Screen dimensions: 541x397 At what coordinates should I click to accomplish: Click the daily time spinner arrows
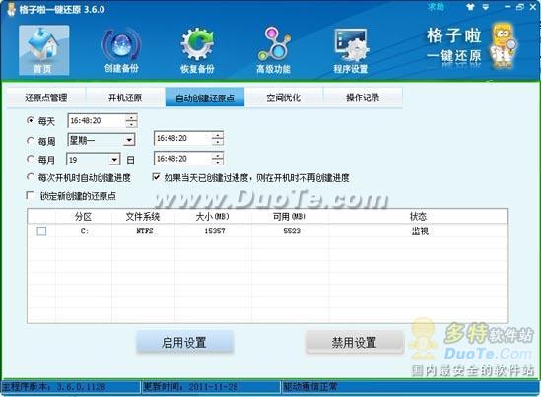[x=131, y=120]
